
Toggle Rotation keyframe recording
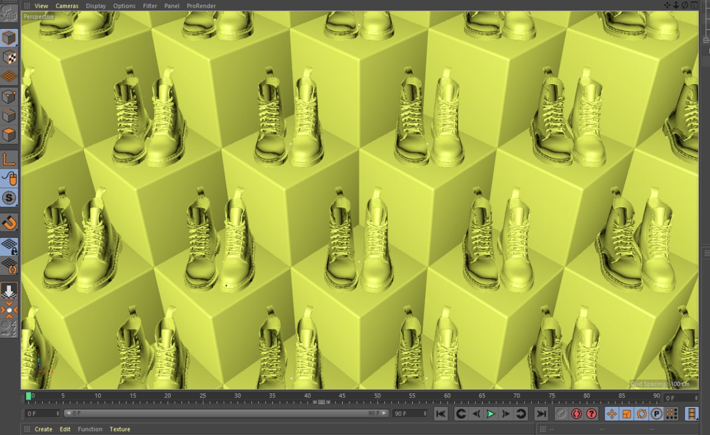click(x=641, y=413)
